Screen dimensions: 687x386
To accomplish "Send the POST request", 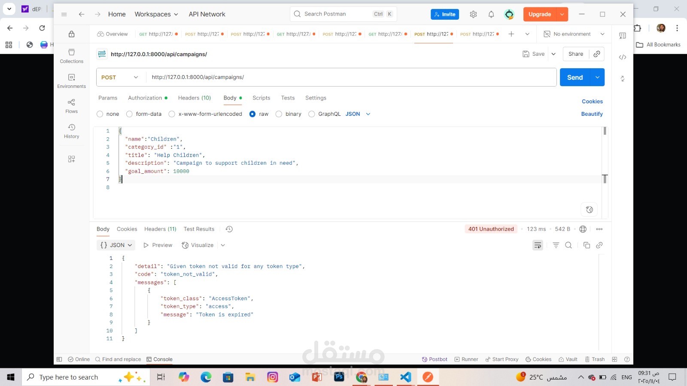I will [x=575, y=77].
